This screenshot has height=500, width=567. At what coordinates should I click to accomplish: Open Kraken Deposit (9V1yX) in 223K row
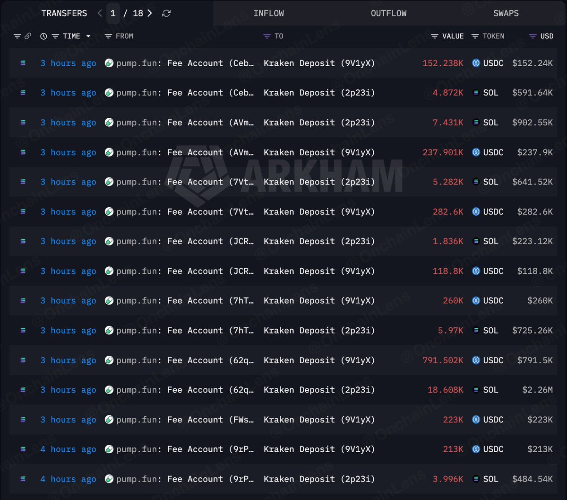click(x=319, y=420)
